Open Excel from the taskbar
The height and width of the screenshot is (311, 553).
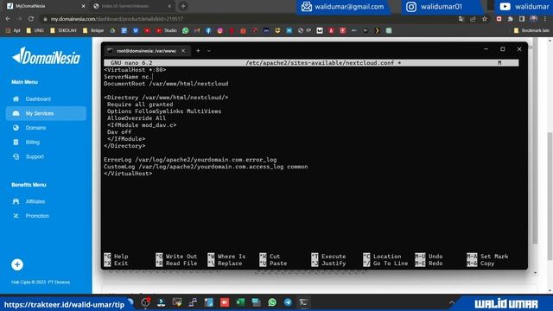pos(240,302)
